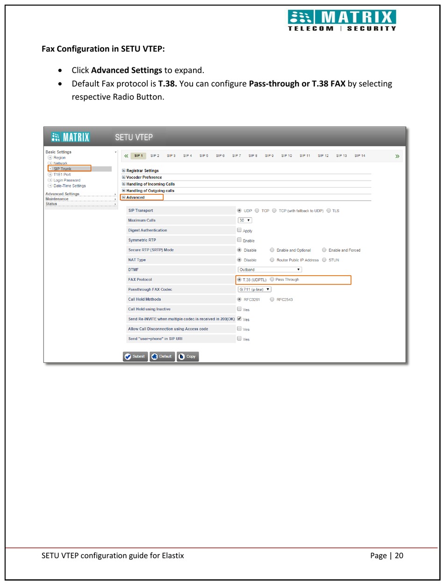Enable Send user=phone in SIP URI

pos(240,339)
